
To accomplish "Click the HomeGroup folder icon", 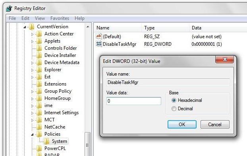I will point(39,98).
